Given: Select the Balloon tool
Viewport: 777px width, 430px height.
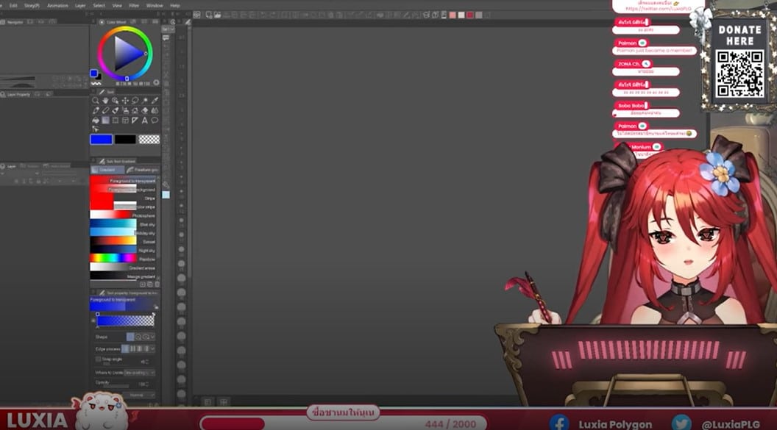Looking at the screenshot, I should click(155, 121).
